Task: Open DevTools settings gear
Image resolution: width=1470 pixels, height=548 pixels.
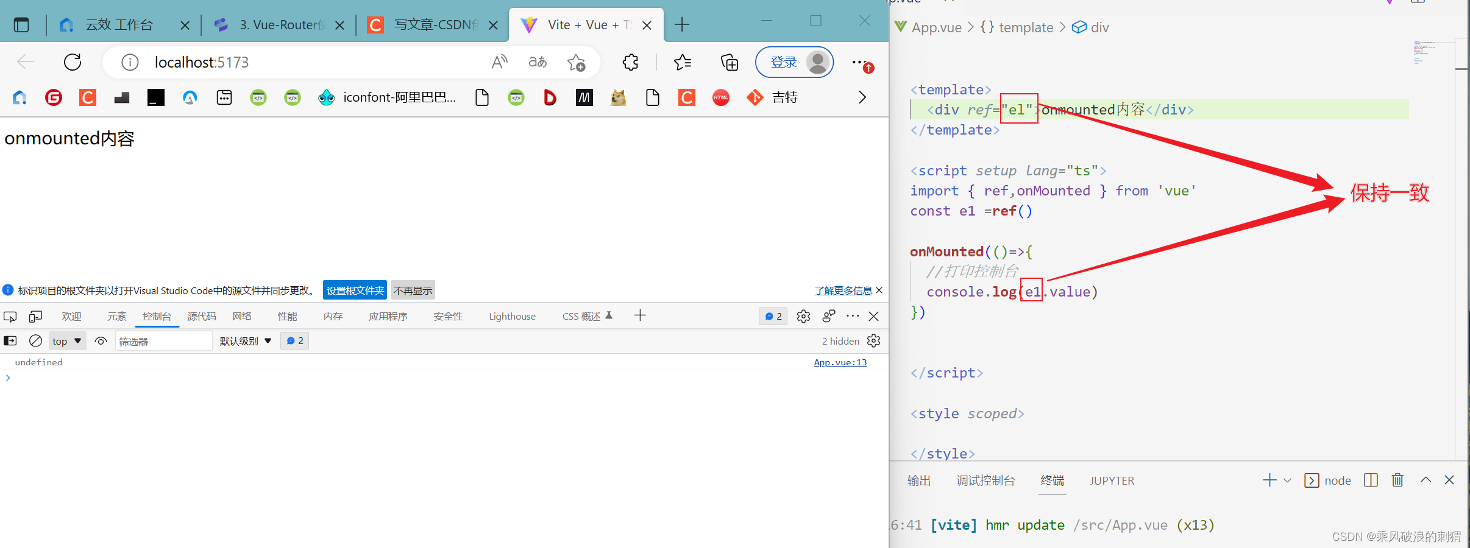Action: point(803,317)
